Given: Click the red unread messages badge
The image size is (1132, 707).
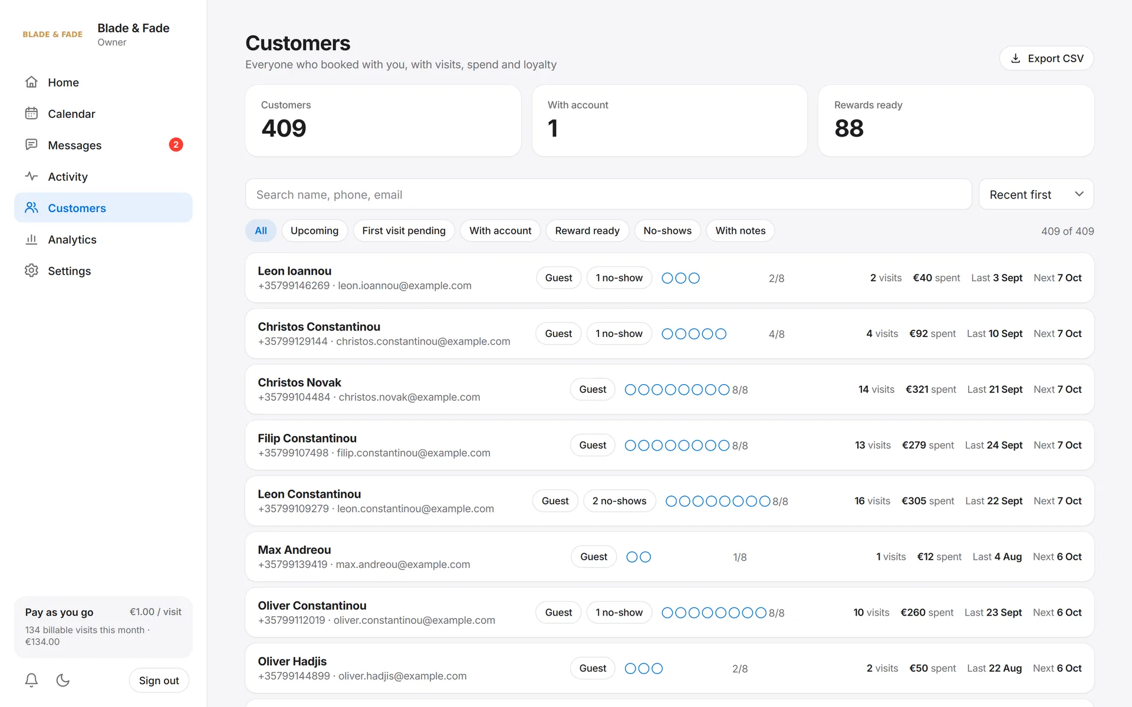Looking at the screenshot, I should (176, 145).
